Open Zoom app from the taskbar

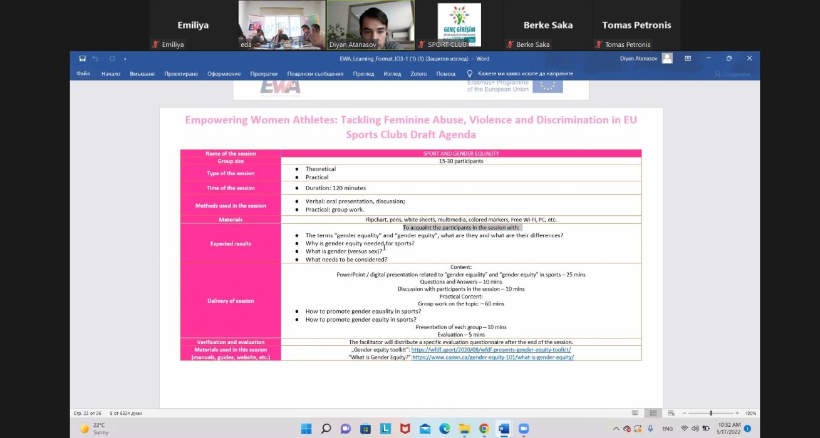[524, 429]
